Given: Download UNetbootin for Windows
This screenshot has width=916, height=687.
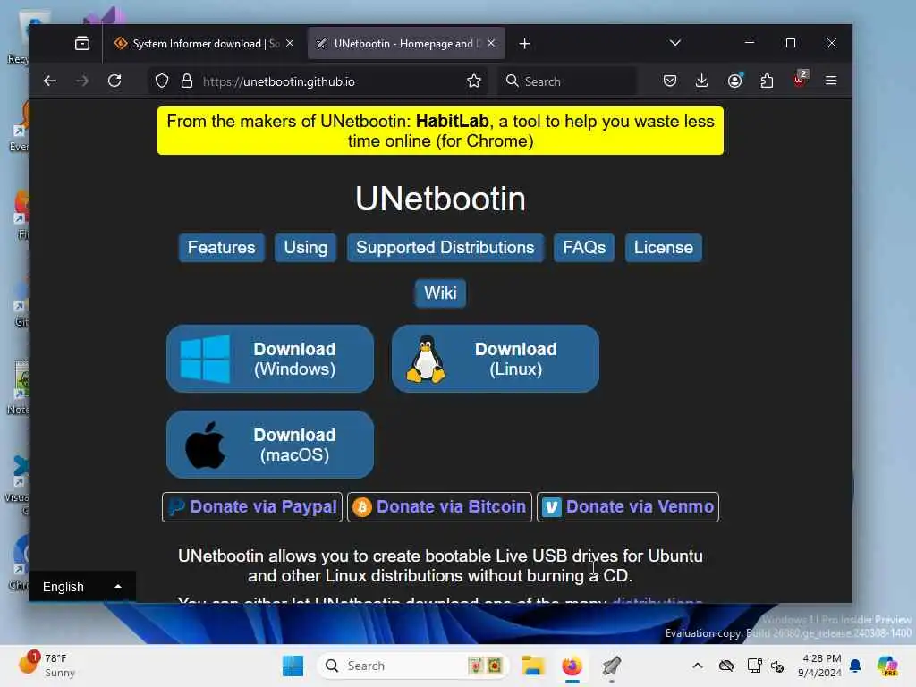Looking at the screenshot, I should (x=270, y=359).
